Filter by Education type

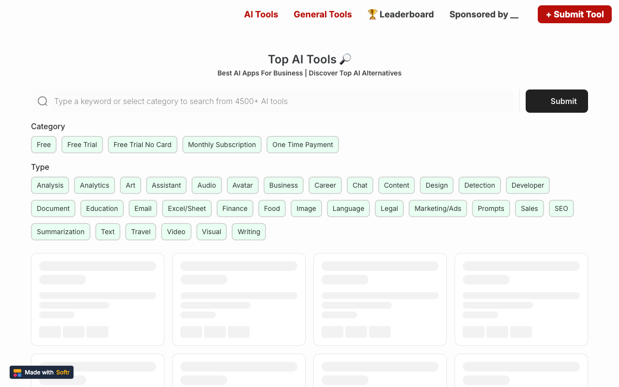tap(102, 208)
